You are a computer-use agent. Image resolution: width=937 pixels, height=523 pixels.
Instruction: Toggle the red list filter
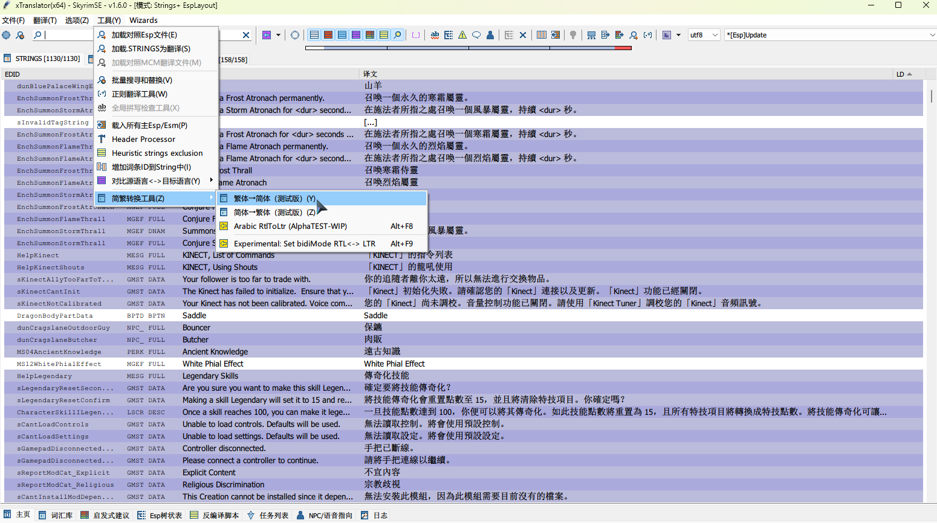(x=328, y=35)
